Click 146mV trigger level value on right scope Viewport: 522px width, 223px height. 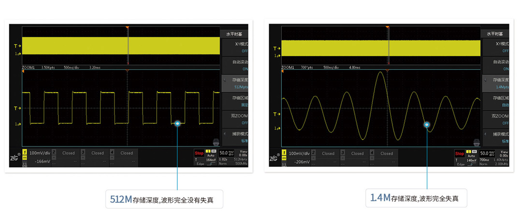tap(471, 160)
